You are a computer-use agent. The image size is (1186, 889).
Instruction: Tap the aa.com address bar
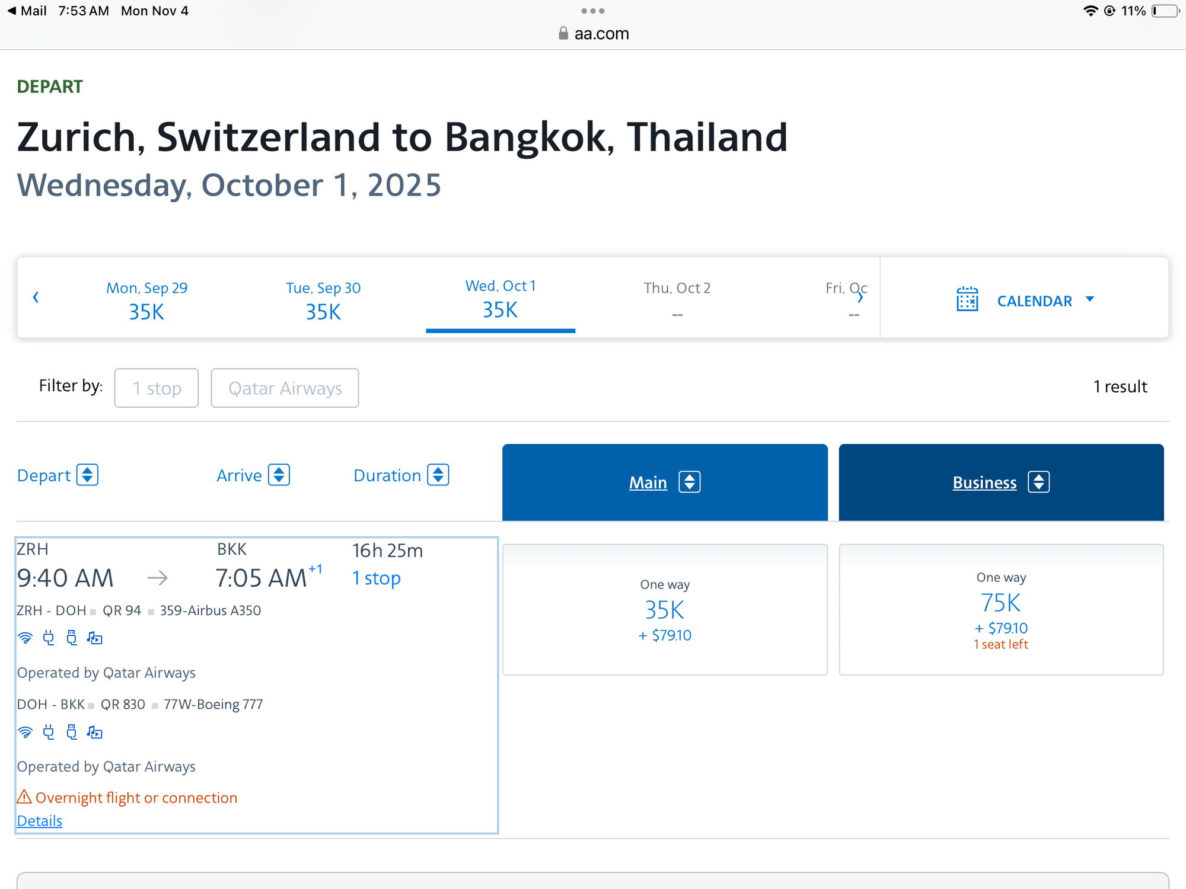593,34
